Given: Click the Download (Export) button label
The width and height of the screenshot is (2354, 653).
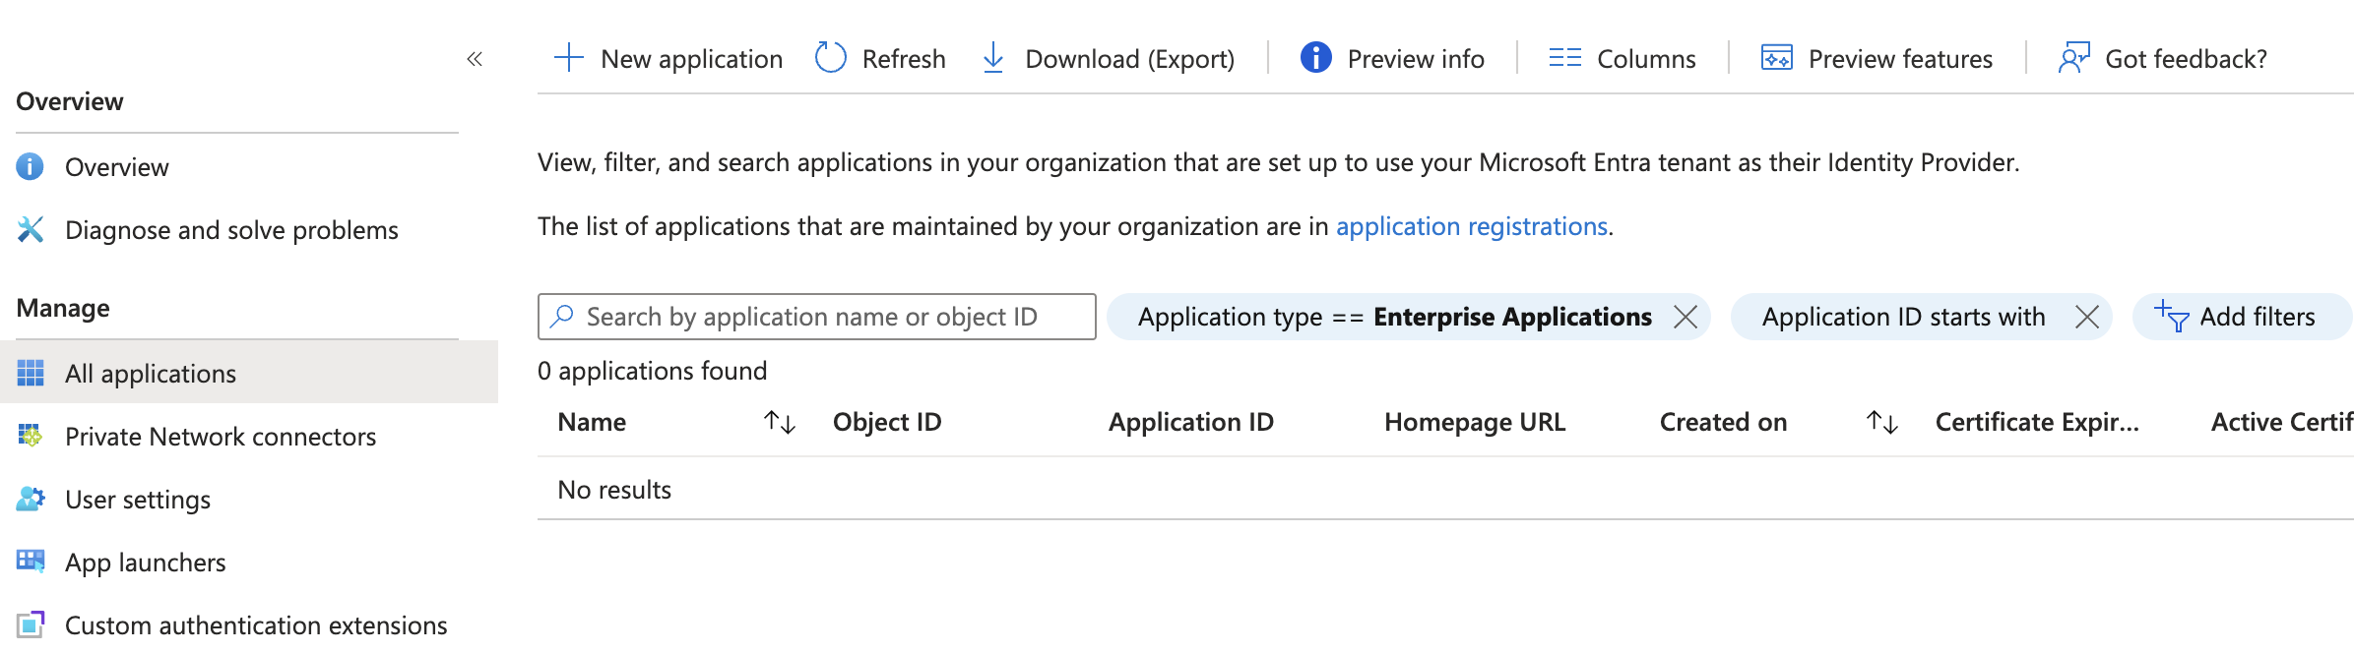Looking at the screenshot, I should [x=1129, y=59].
